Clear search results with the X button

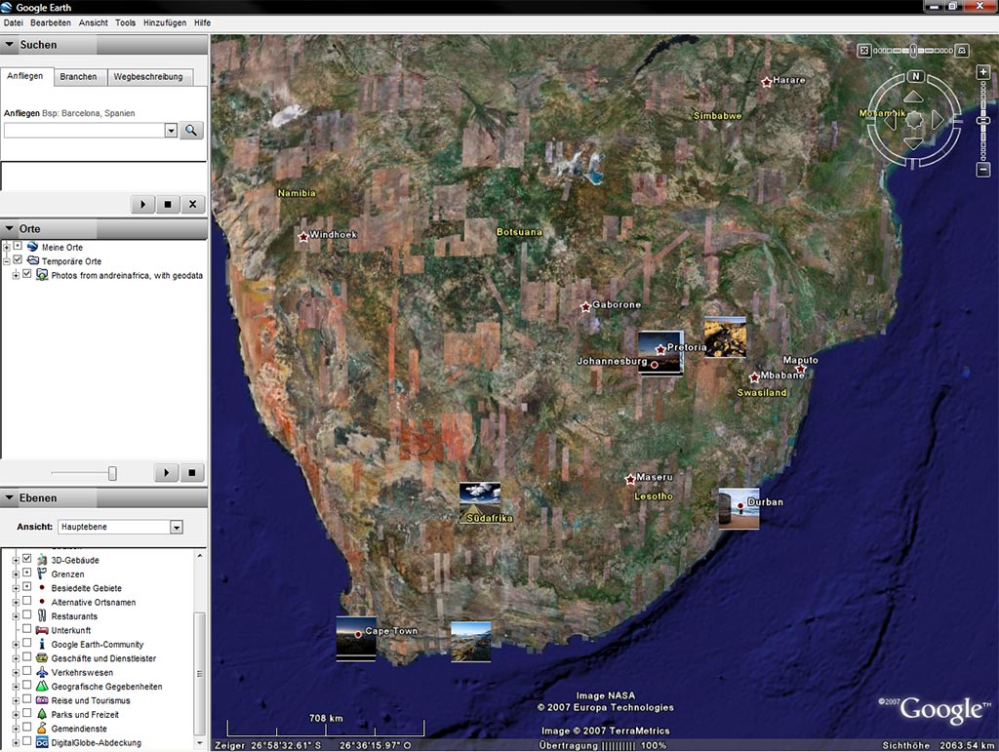(x=192, y=205)
